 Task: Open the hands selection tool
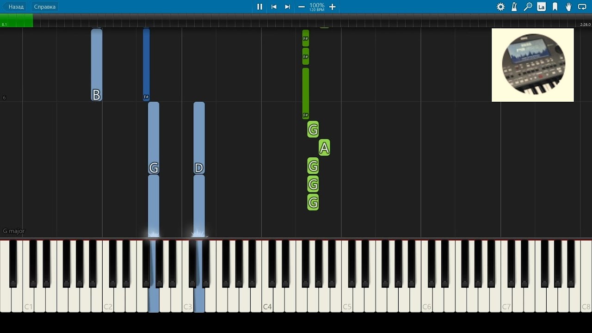[x=568, y=7]
